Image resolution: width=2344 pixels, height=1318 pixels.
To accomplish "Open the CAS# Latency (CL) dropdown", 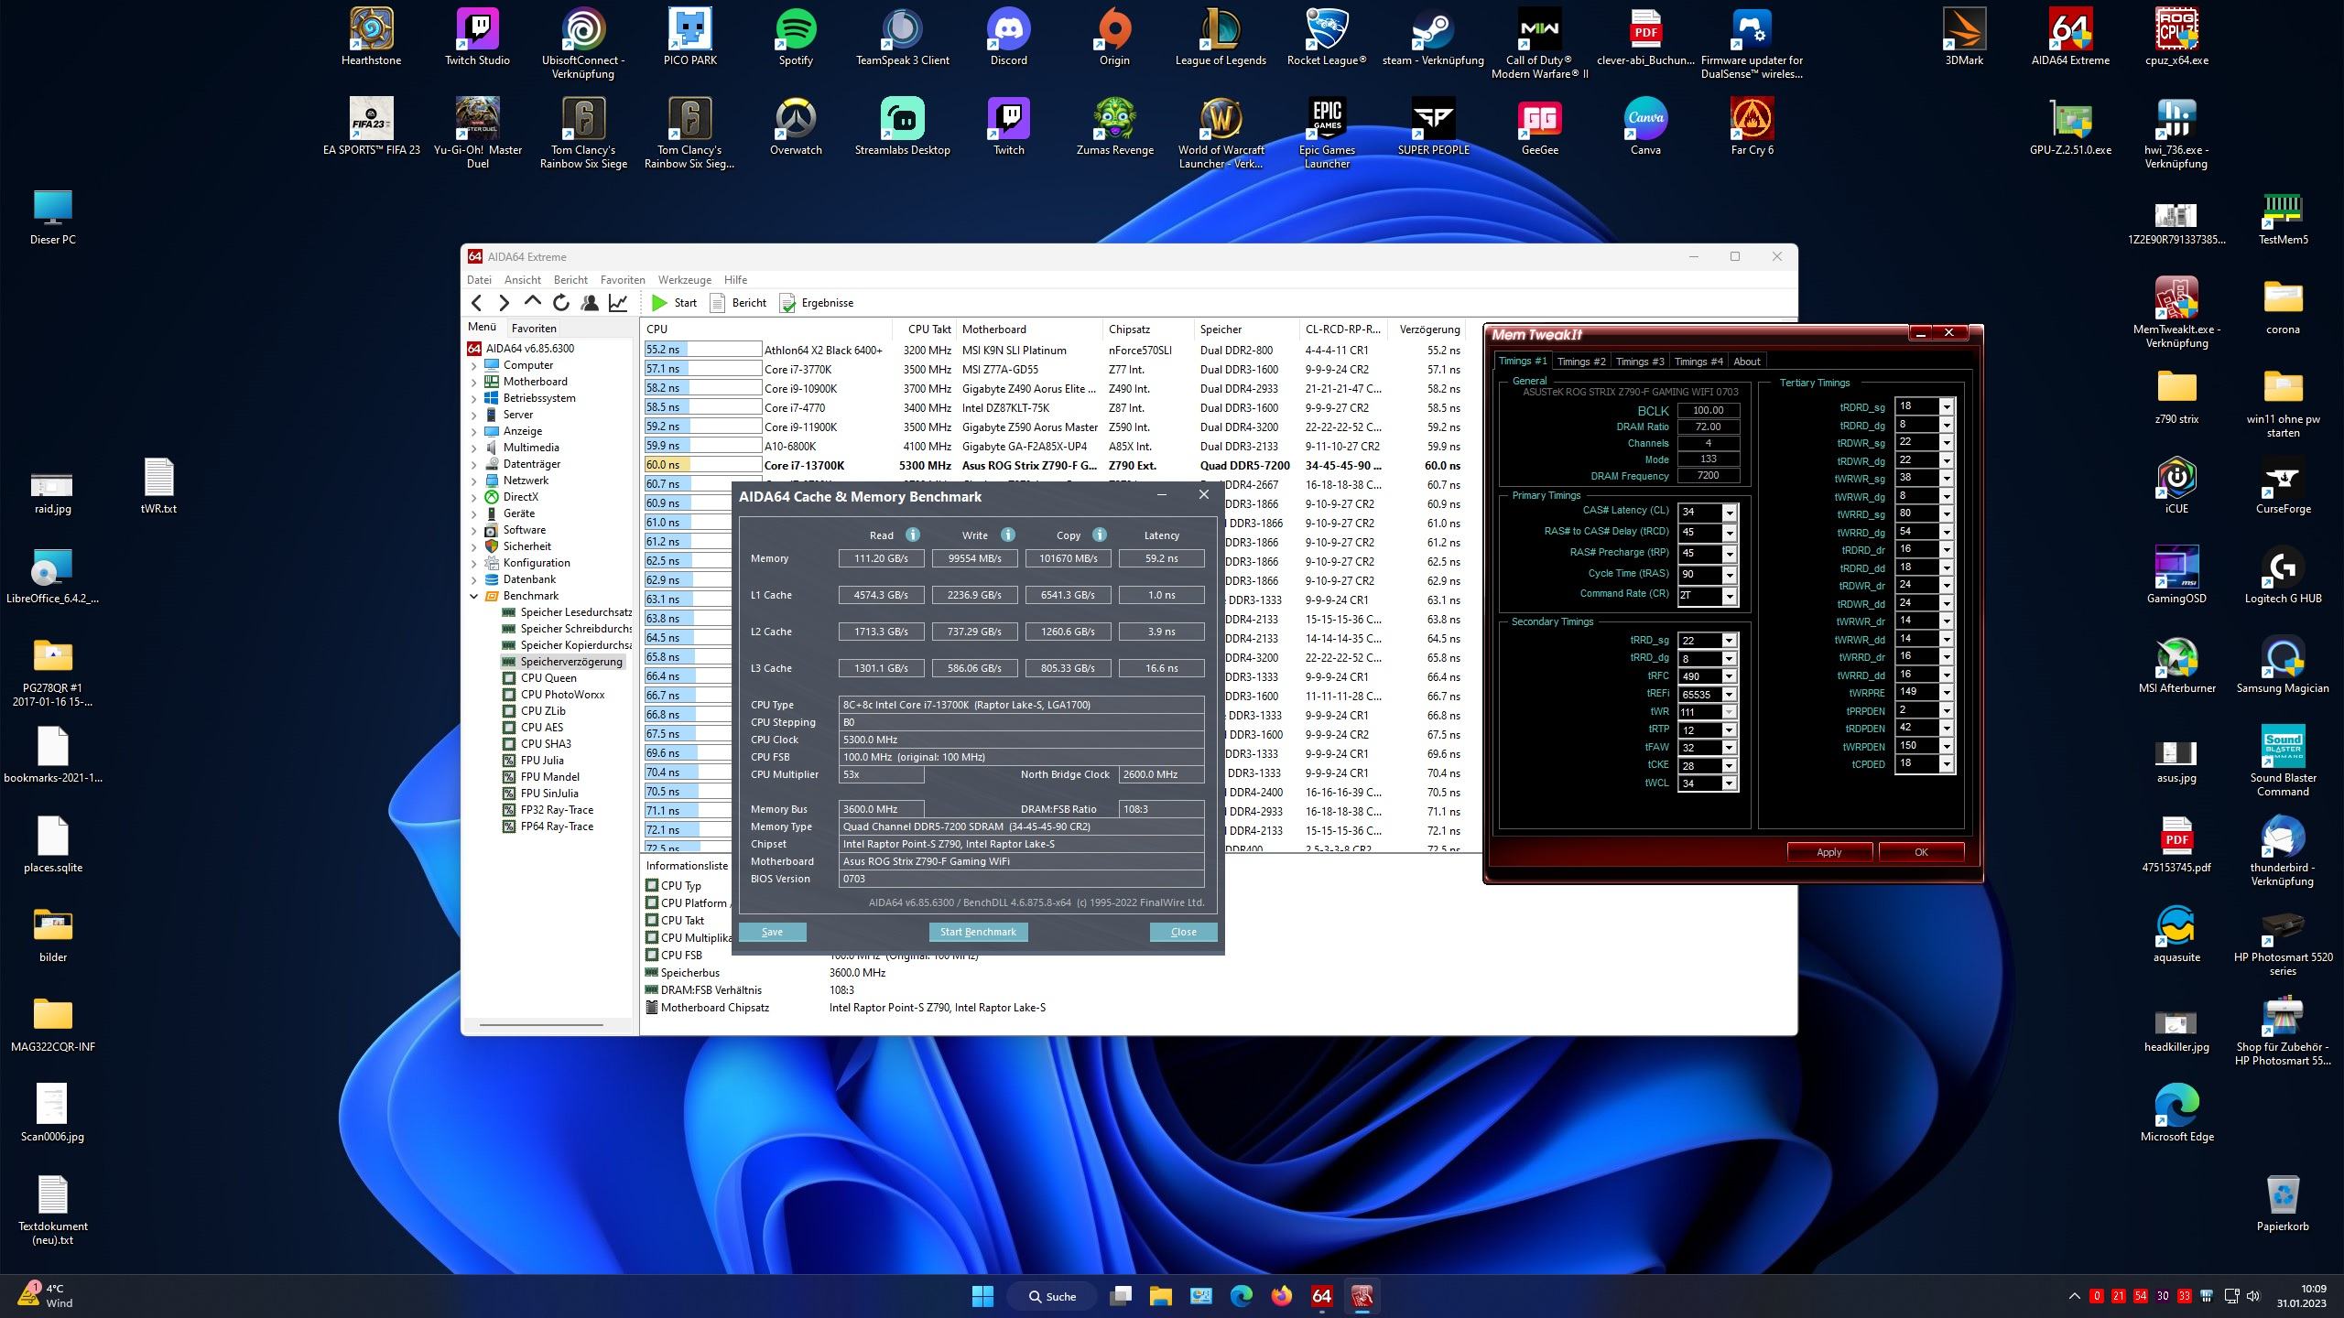I will 1730,513.
